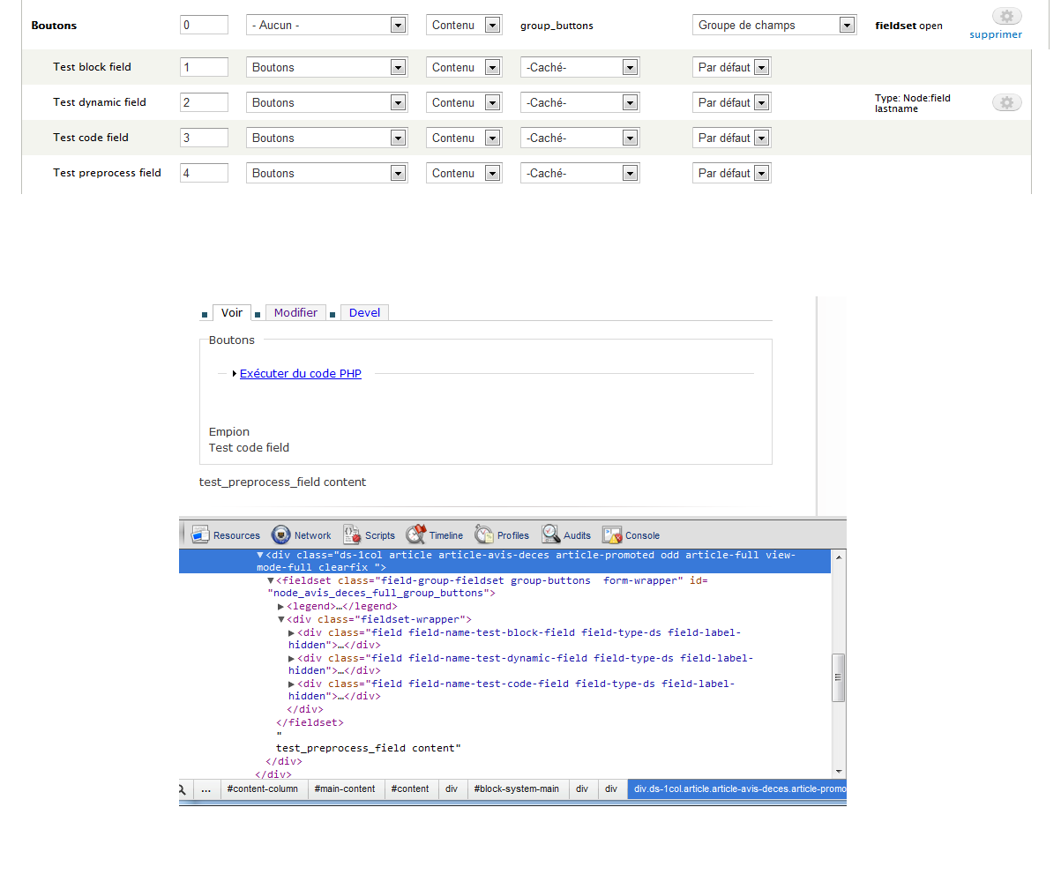The height and width of the screenshot is (882, 1061).
Task: Click the Boutons row label
Action: [54, 26]
